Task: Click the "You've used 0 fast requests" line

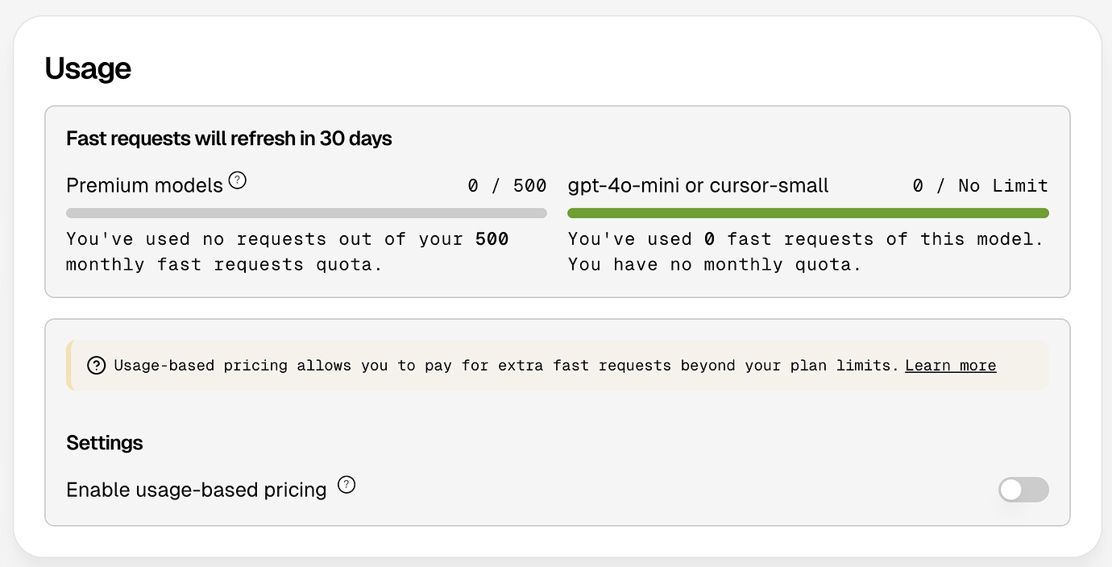Action: click(x=805, y=239)
